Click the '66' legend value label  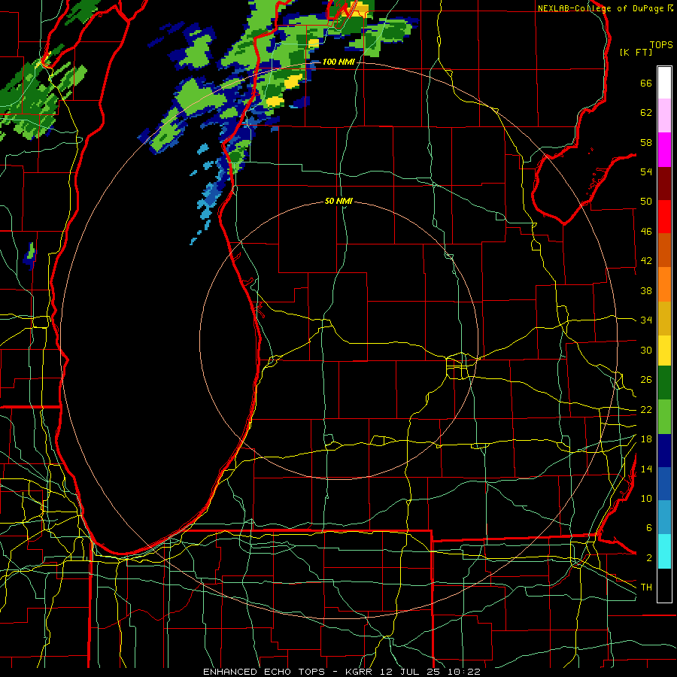[646, 83]
